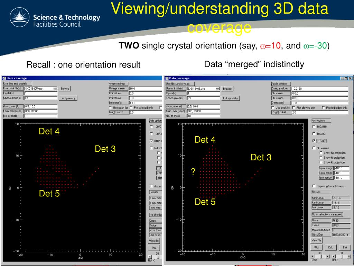Click d min, max field in right window
Screen dimensions: 354x266
pos(203,106)
